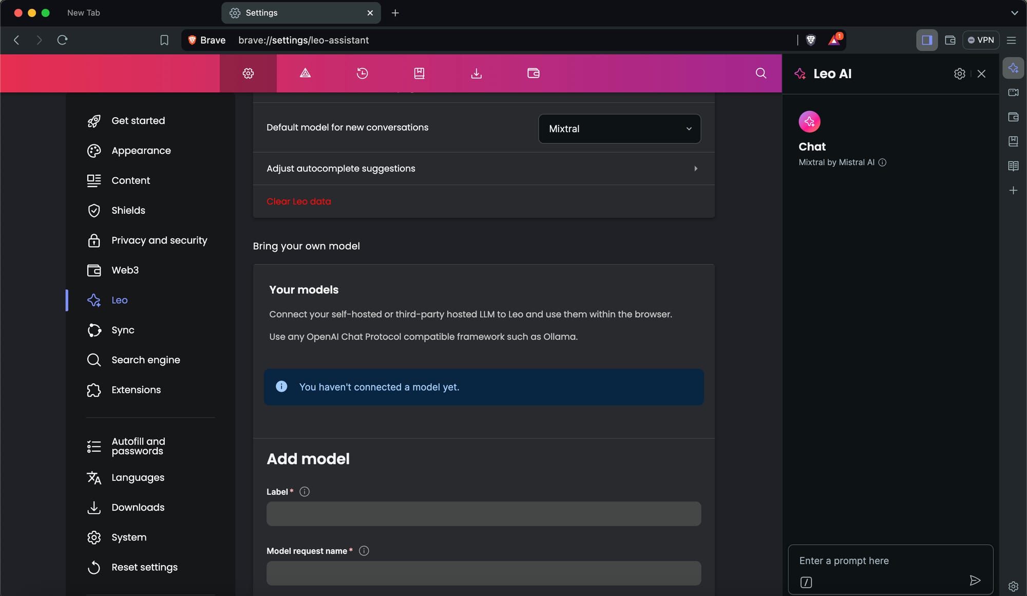1027x596 pixels.
Task: Expand Adjust autocomplete suggestions row
Action: point(483,169)
